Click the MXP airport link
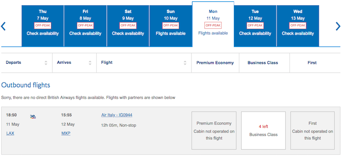The width and height of the screenshot is (342, 156). [66, 133]
